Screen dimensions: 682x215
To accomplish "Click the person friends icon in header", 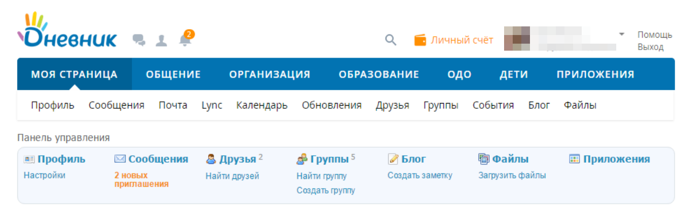I will tap(161, 40).
